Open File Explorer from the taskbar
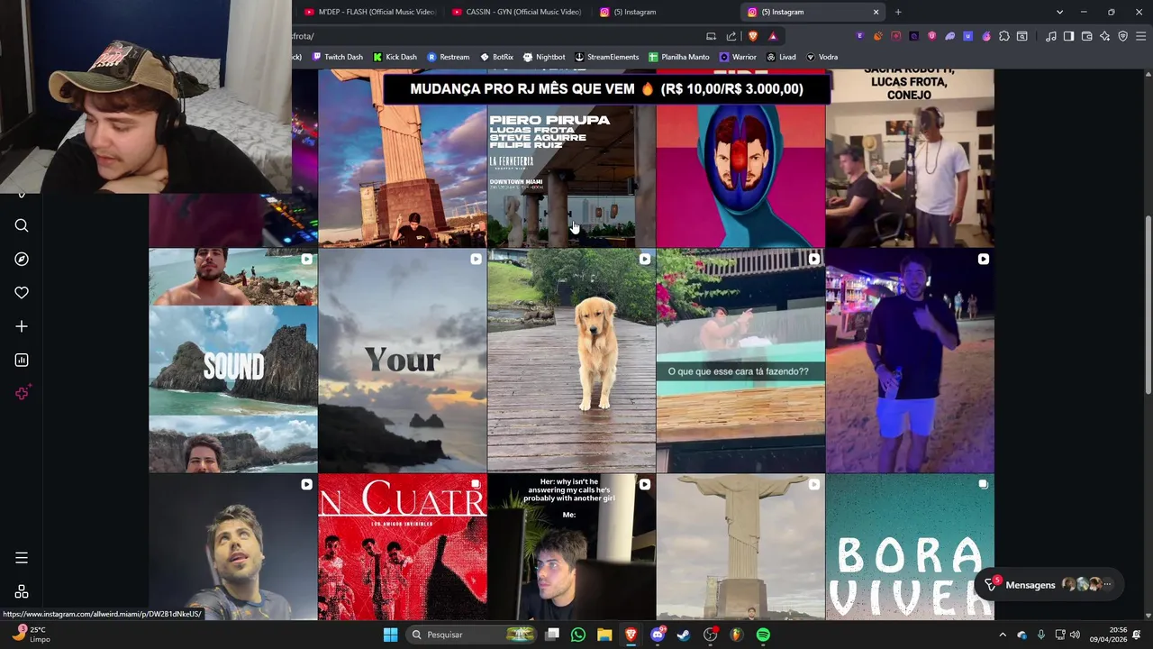Image resolution: width=1153 pixels, height=649 pixels. coord(604,635)
